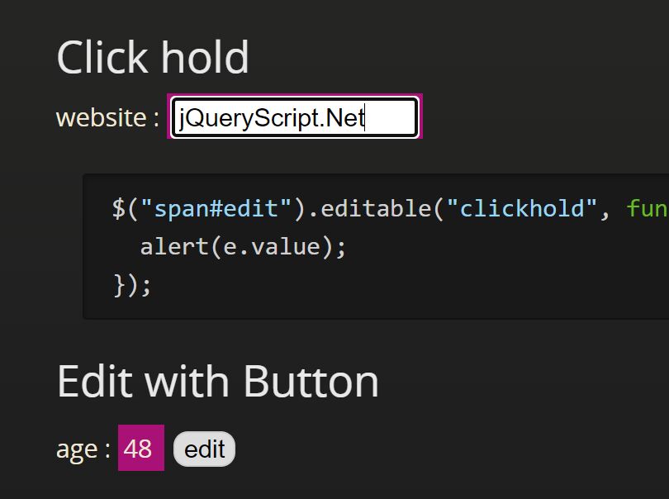
Task: Click the closing }); code line
Action: point(132,285)
